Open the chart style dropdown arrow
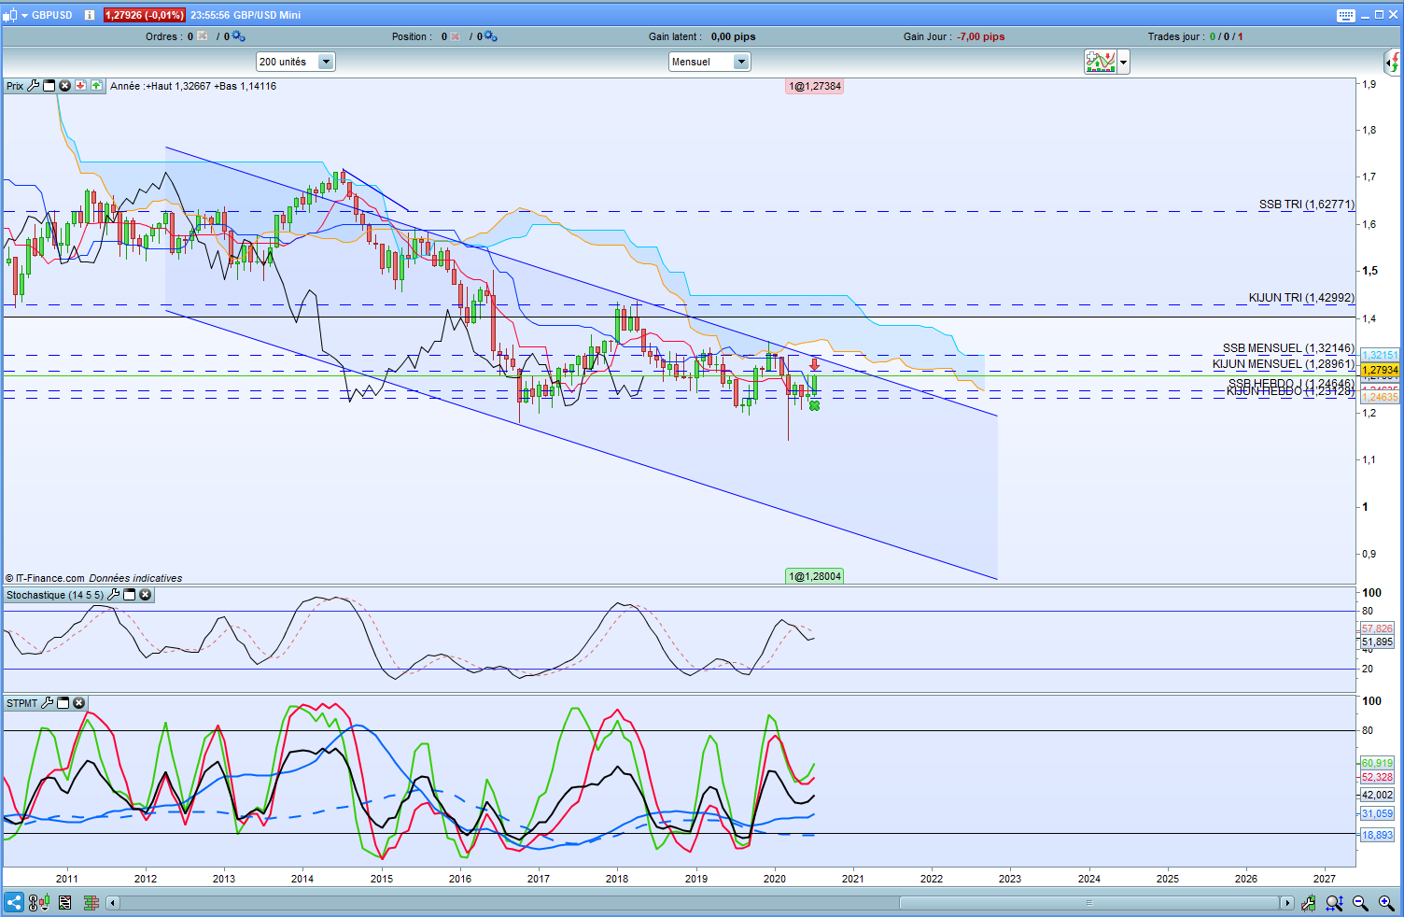This screenshot has width=1404, height=917. coord(23,15)
